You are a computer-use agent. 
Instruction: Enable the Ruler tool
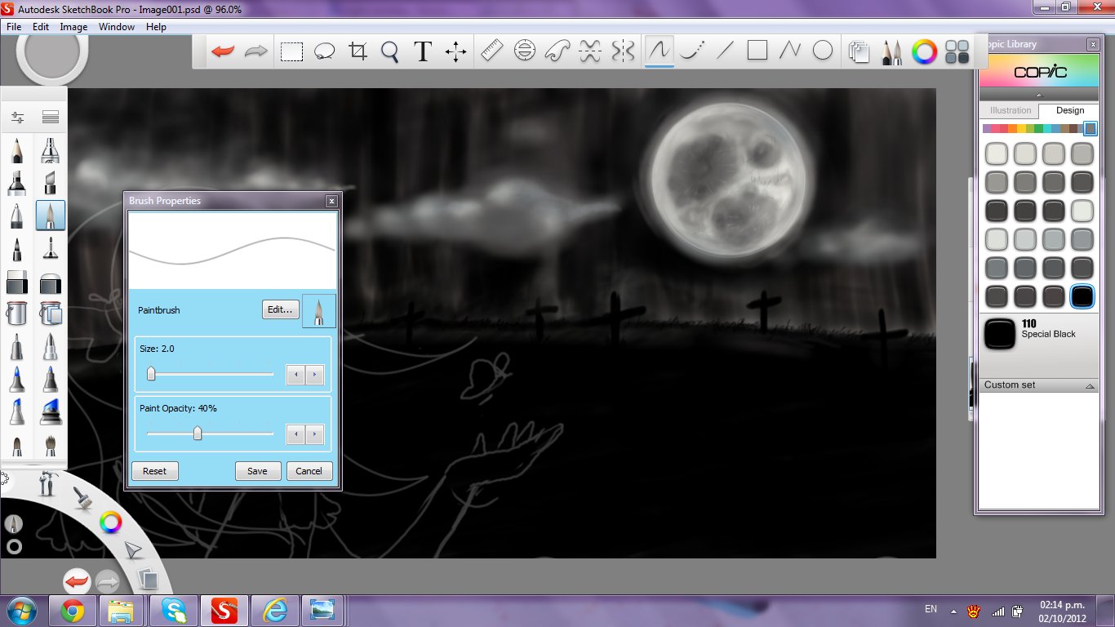coord(491,51)
